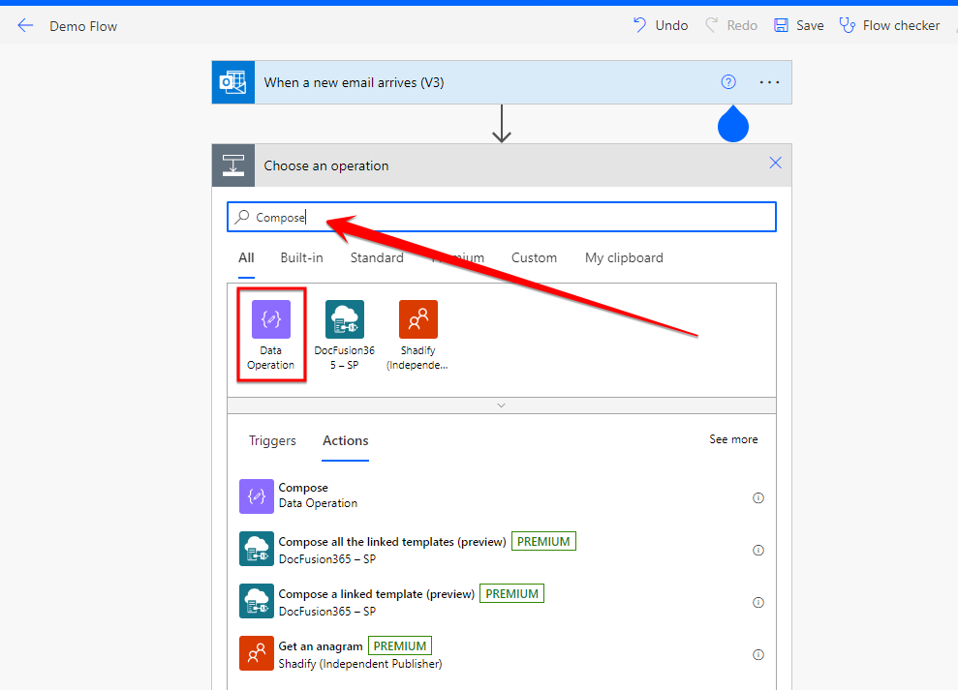The image size is (958, 690).
Task: Choose Compose all the linked templates action
Action: point(502,549)
